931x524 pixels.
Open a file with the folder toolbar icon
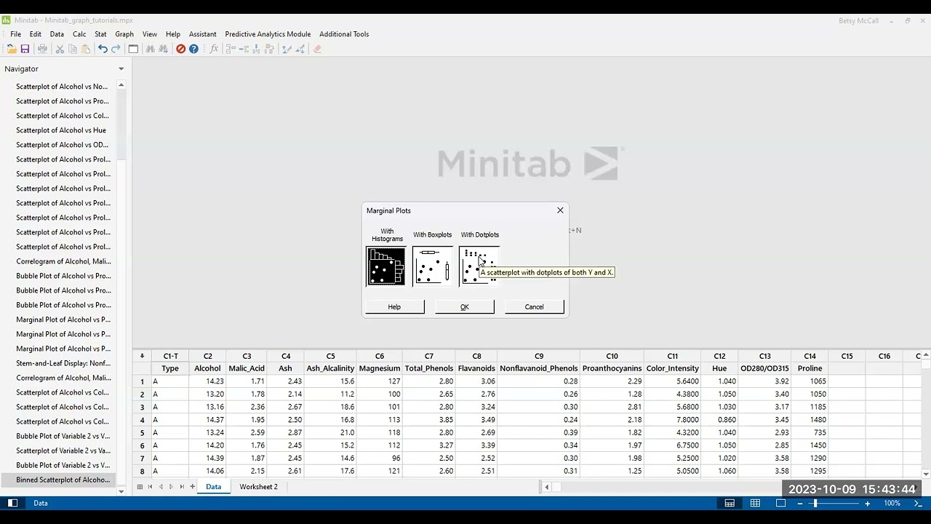(x=12, y=49)
